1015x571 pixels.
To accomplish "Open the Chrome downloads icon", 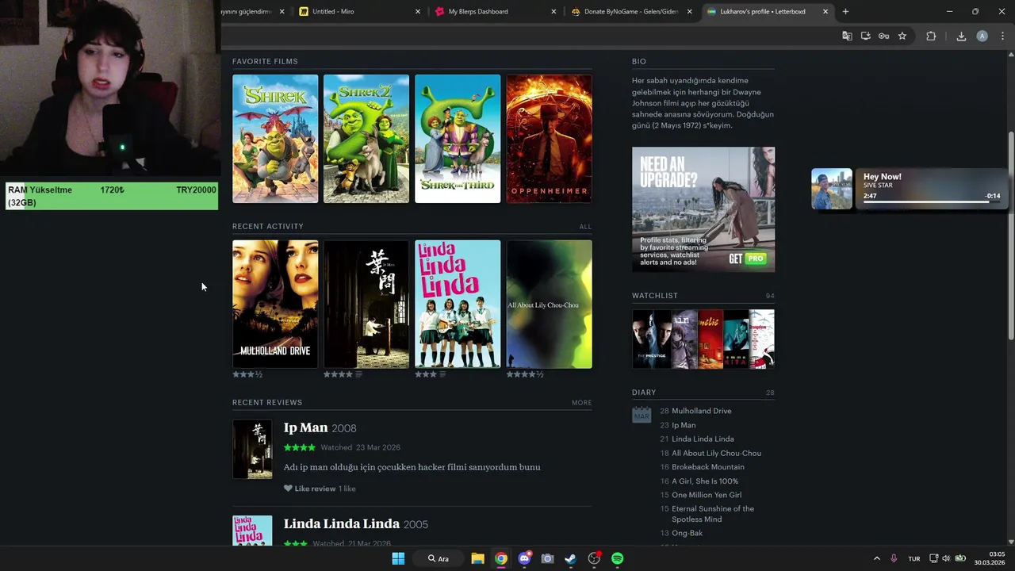I will coord(961,36).
